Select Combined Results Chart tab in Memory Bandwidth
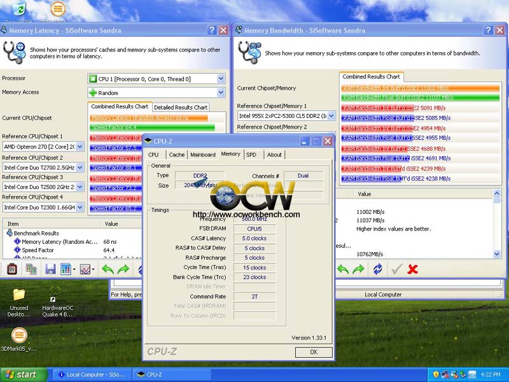 tap(371, 76)
